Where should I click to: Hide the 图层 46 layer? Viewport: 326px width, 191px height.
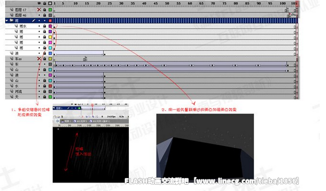39,15
